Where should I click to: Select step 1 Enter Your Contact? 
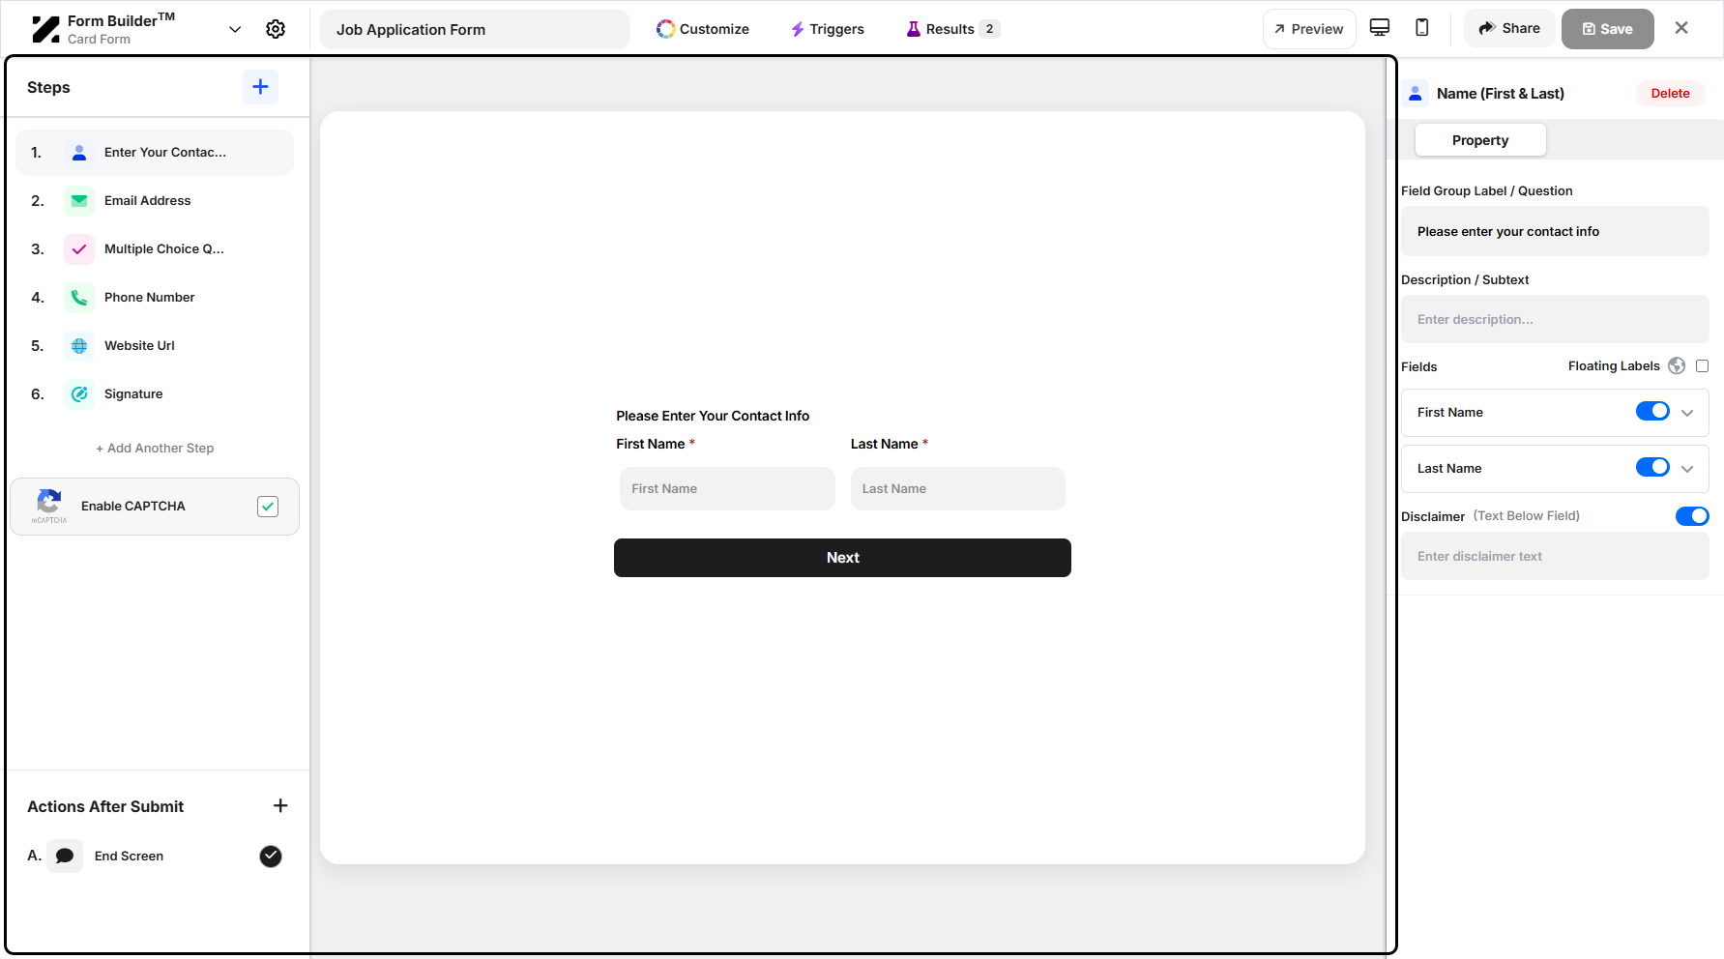(155, 153)
